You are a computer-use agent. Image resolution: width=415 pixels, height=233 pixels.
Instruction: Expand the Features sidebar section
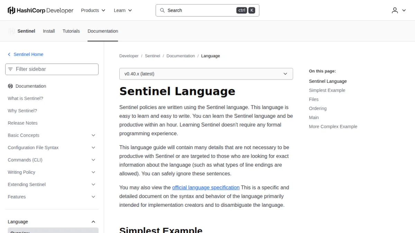pos(93,197)
